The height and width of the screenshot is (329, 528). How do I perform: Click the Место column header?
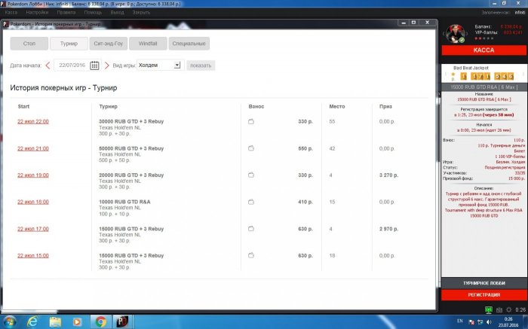tap(337, 107)
